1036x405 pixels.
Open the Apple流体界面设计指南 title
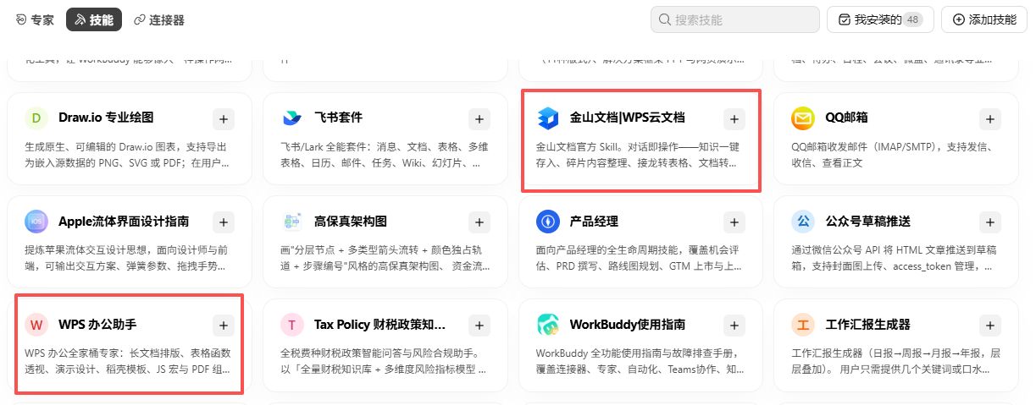point(124,222)
